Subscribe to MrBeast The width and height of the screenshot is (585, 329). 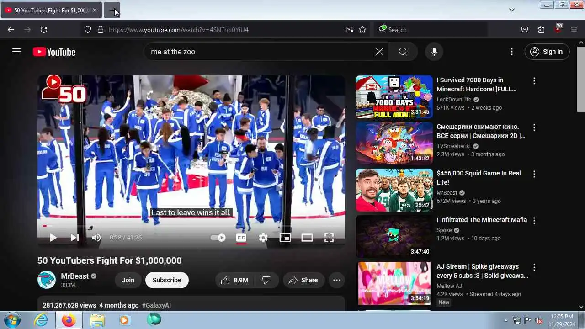(x=167, y=280)
